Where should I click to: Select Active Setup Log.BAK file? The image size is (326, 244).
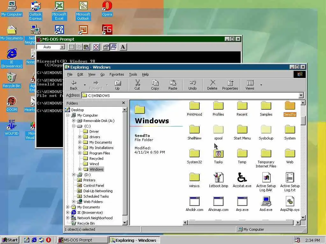(266, 182)
